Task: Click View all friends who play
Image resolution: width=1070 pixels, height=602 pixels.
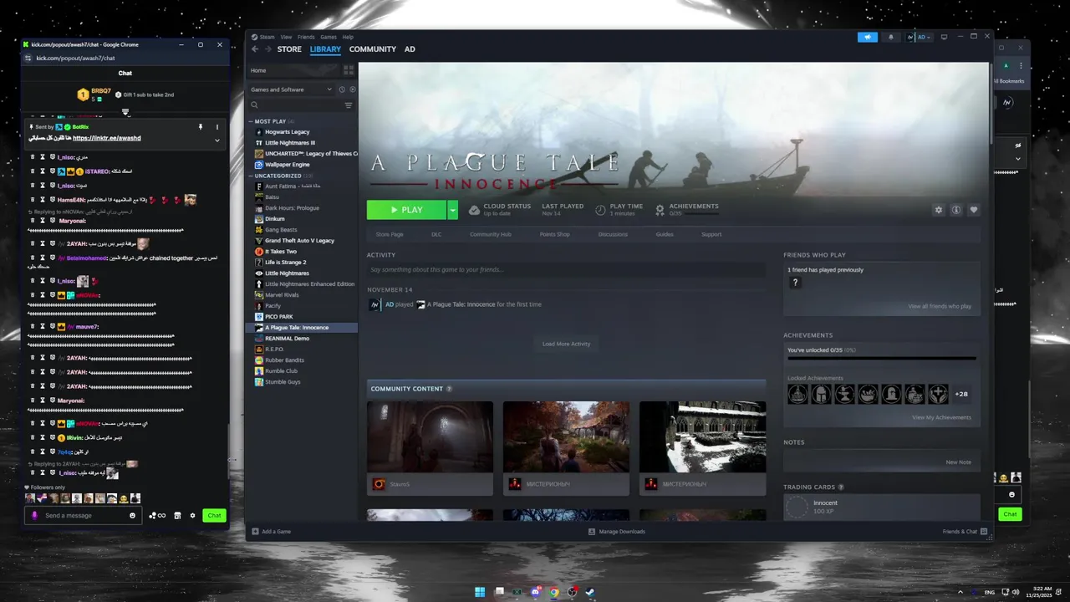Action: click(940, 306)
